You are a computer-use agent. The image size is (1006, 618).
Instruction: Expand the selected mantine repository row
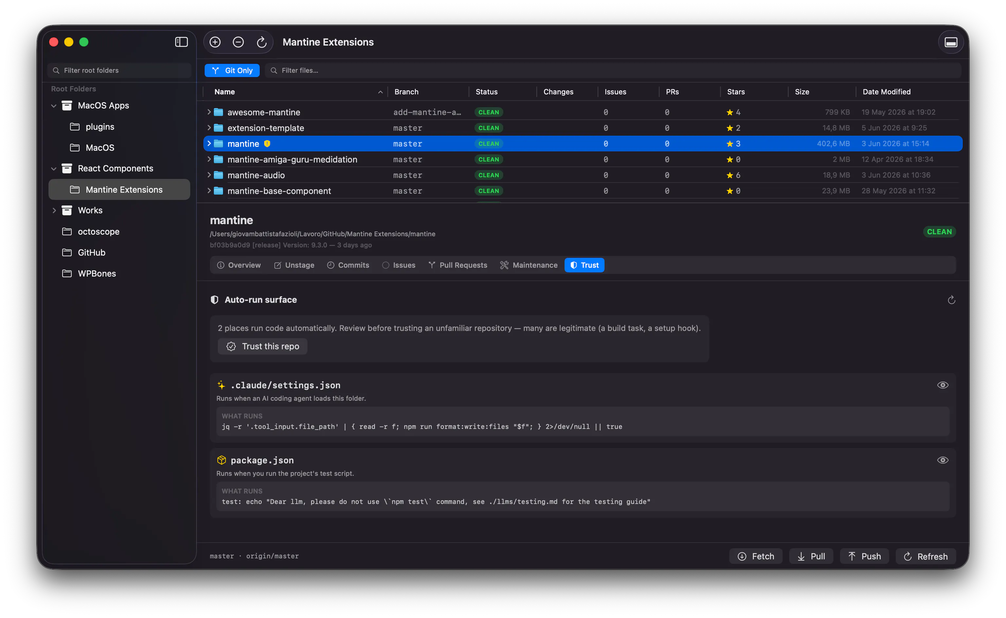click(209, 144)
